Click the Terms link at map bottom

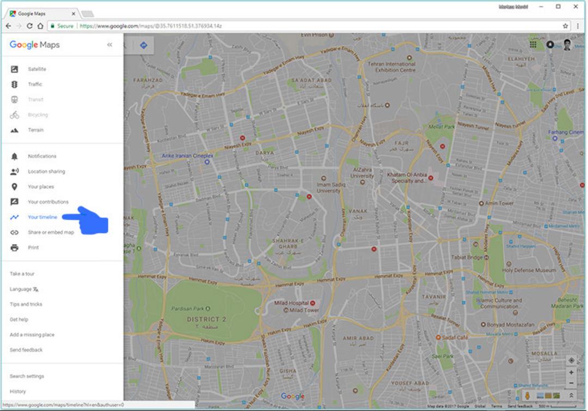pos(497,406)
